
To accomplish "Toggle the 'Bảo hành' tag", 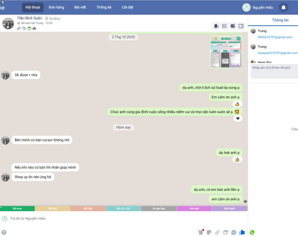I will [x=229, y=208].
